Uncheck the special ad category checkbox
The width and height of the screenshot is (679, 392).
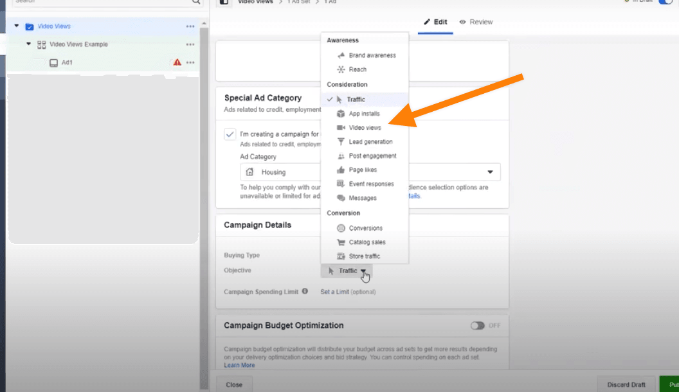pyautogui.click(x=230, y=134)
